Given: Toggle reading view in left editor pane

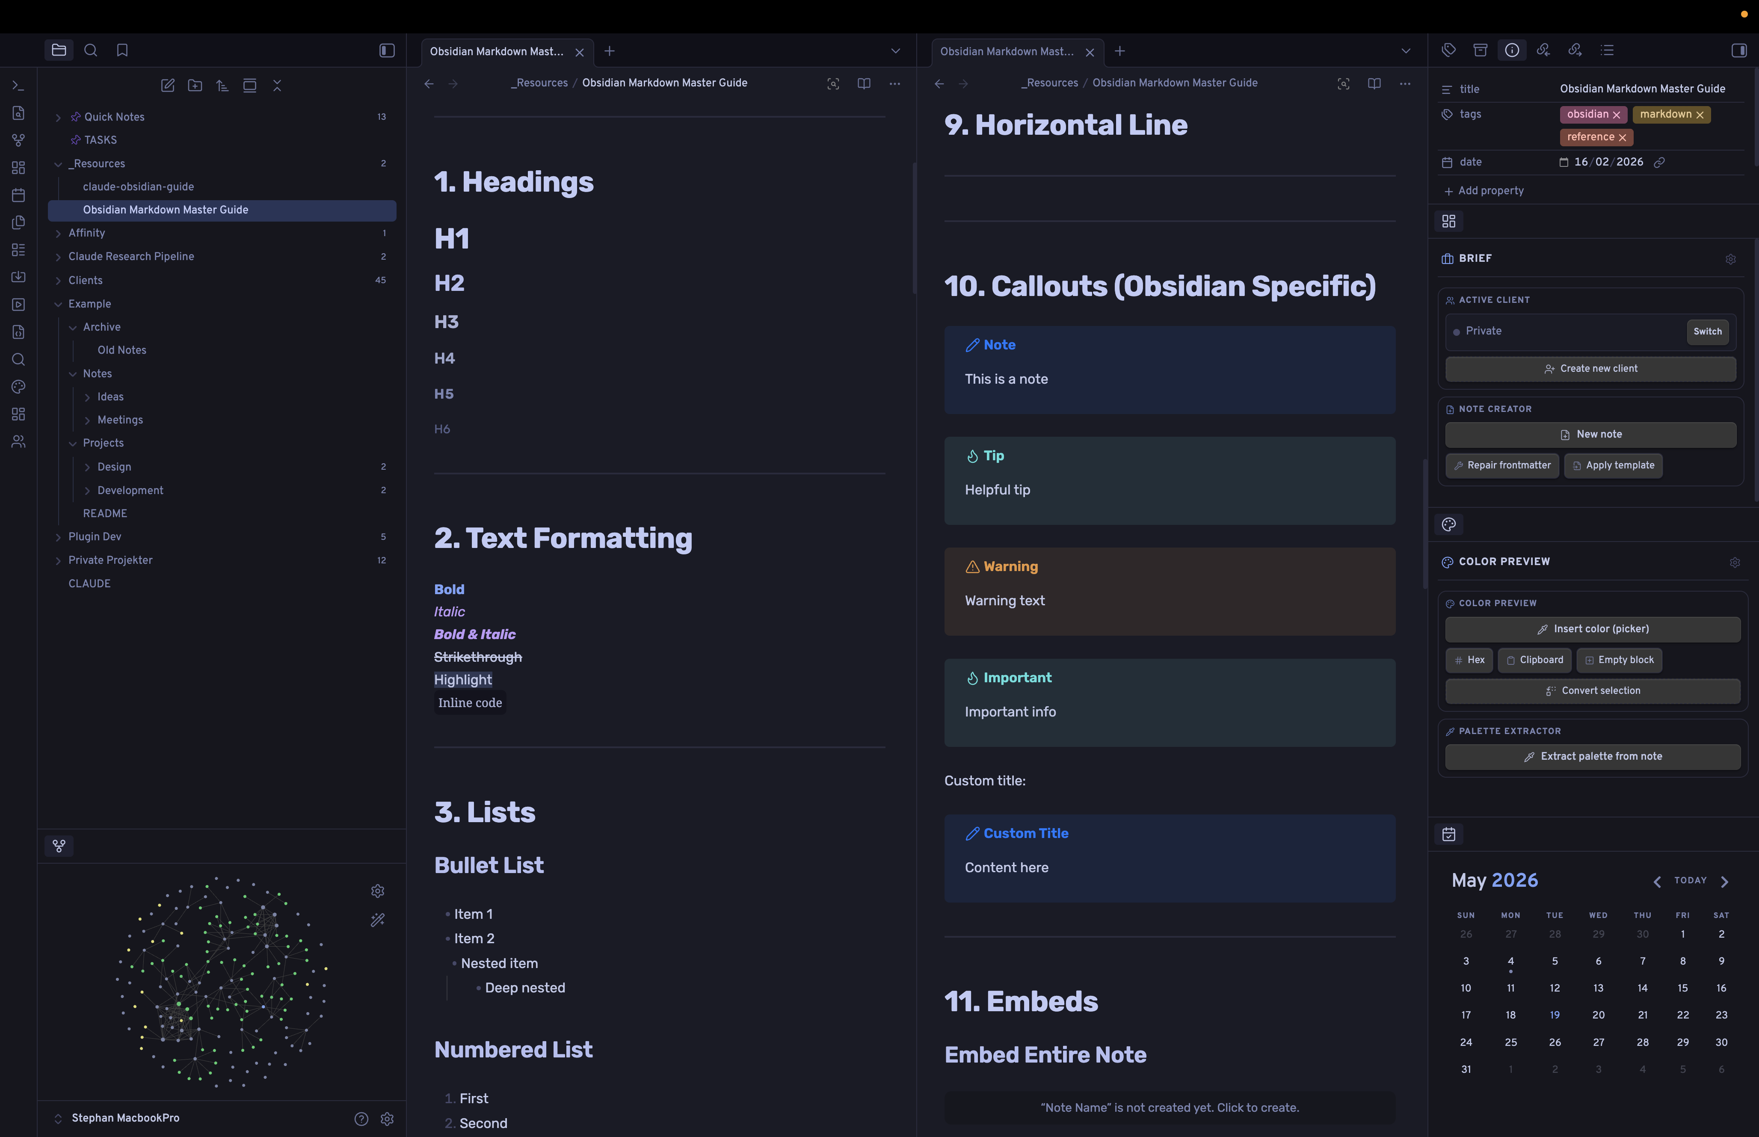Looking at the screenshot, I should click(x=864, y=83).
